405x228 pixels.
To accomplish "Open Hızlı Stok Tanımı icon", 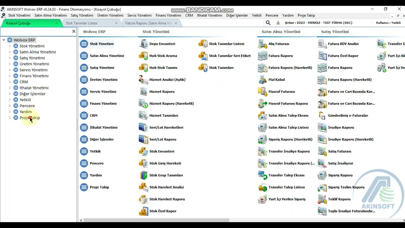I will coord(144,68).
